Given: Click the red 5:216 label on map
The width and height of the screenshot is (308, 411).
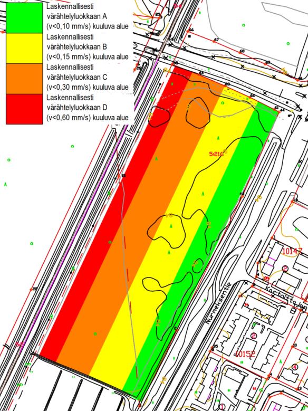Looking at the screenshot, I should [216, 154].
